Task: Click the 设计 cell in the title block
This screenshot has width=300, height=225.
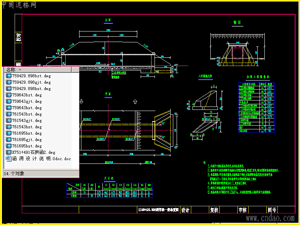Action: click(185, 210)
